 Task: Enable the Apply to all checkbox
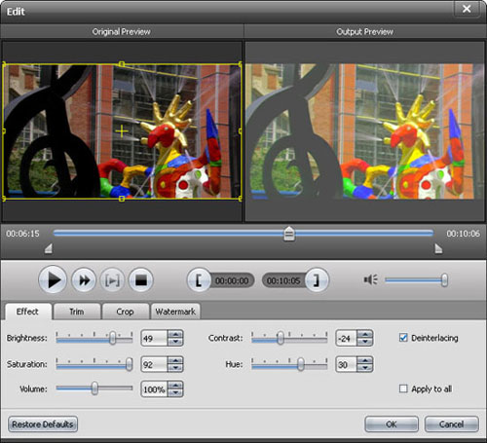[x=403, y=388]
